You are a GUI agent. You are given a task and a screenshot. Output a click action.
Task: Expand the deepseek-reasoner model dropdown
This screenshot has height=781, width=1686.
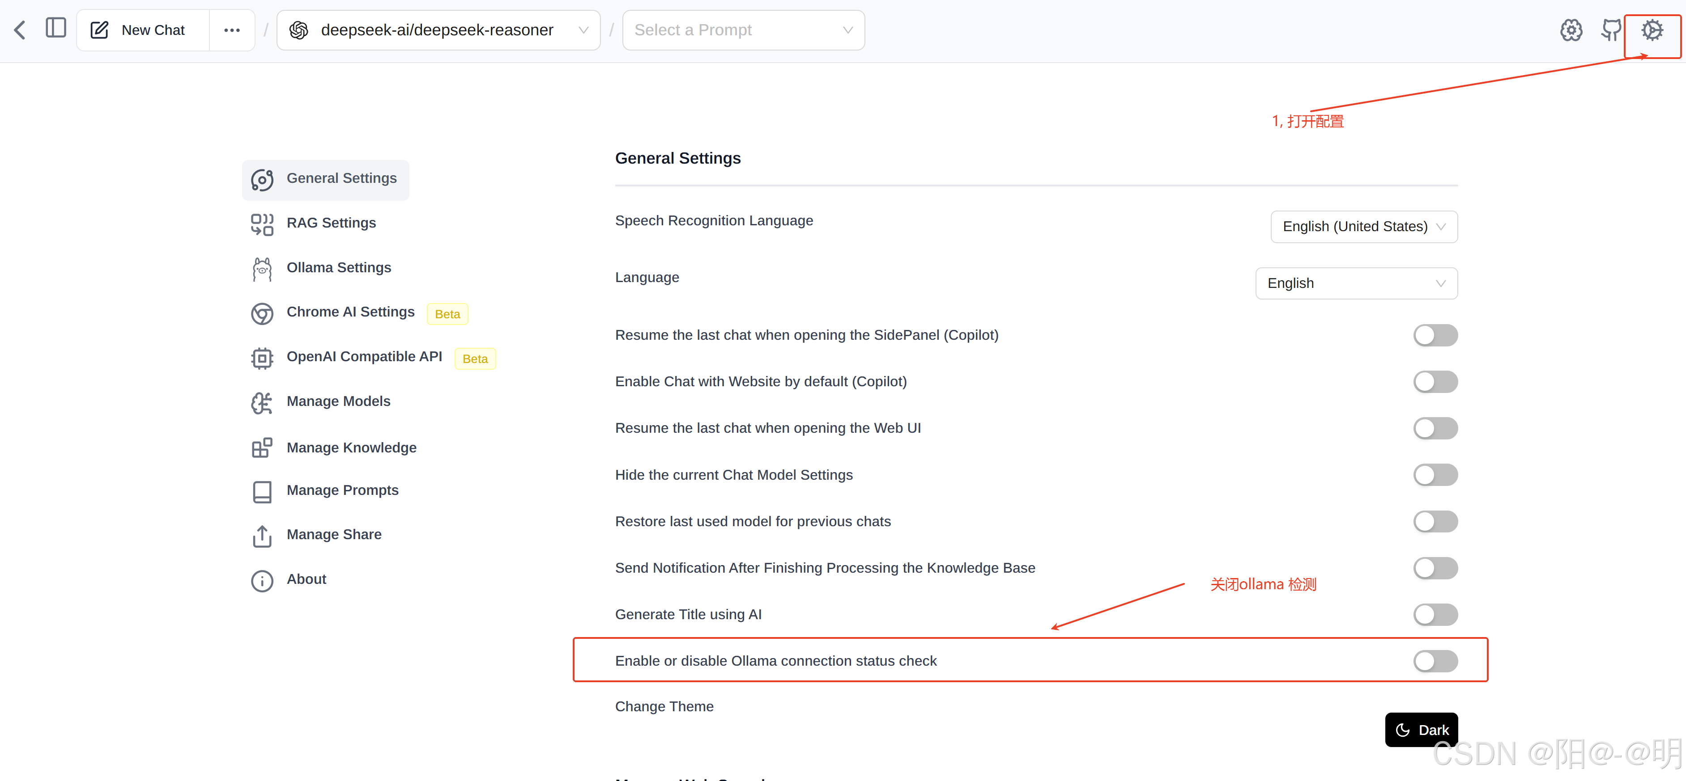pos(438,30)
